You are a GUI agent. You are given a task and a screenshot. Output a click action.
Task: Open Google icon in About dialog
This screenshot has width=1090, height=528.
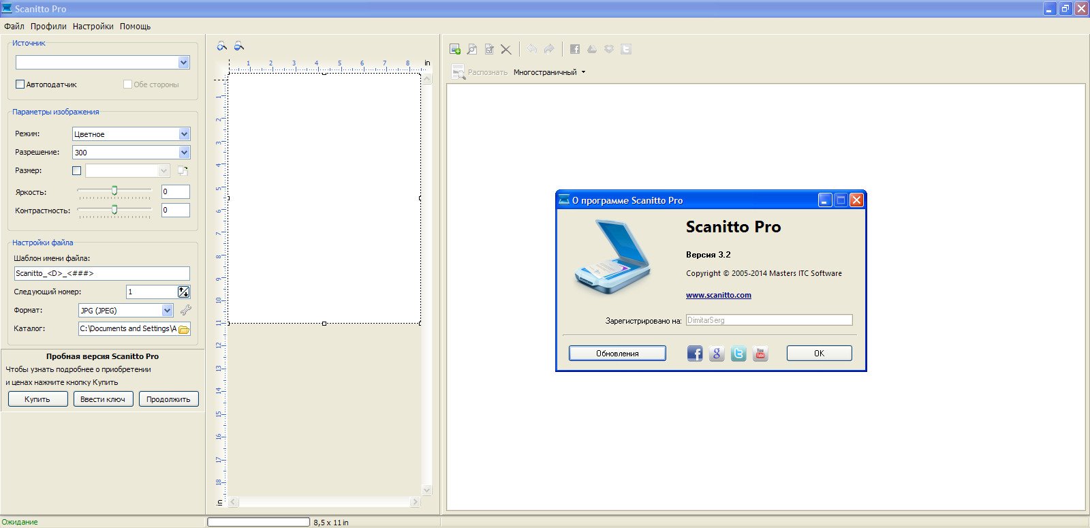[x=717, y=353]
